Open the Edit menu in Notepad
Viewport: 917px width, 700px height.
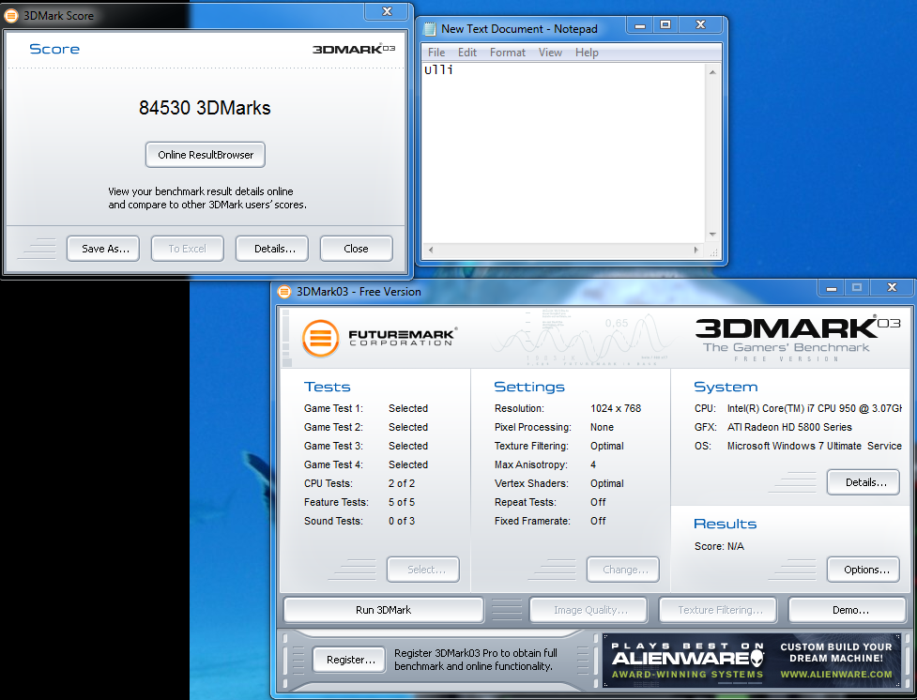pos(467,53)
